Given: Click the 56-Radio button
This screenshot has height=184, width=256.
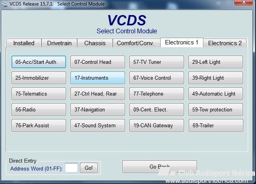Looking at the screenshot, I should pos(39,109).
